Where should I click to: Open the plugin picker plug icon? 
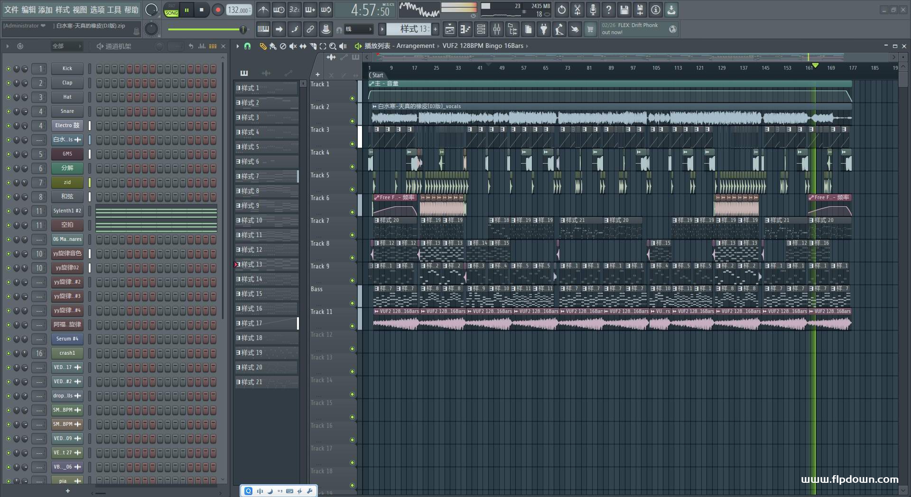(x=544, y=29)
